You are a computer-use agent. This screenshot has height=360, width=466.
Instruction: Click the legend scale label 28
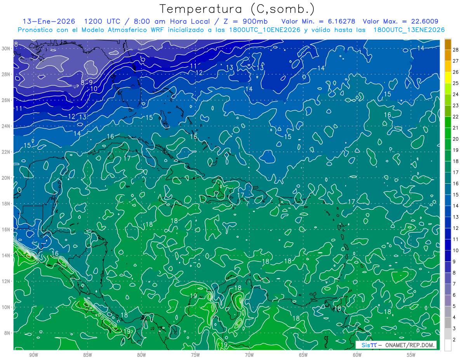tap(456, 50)
